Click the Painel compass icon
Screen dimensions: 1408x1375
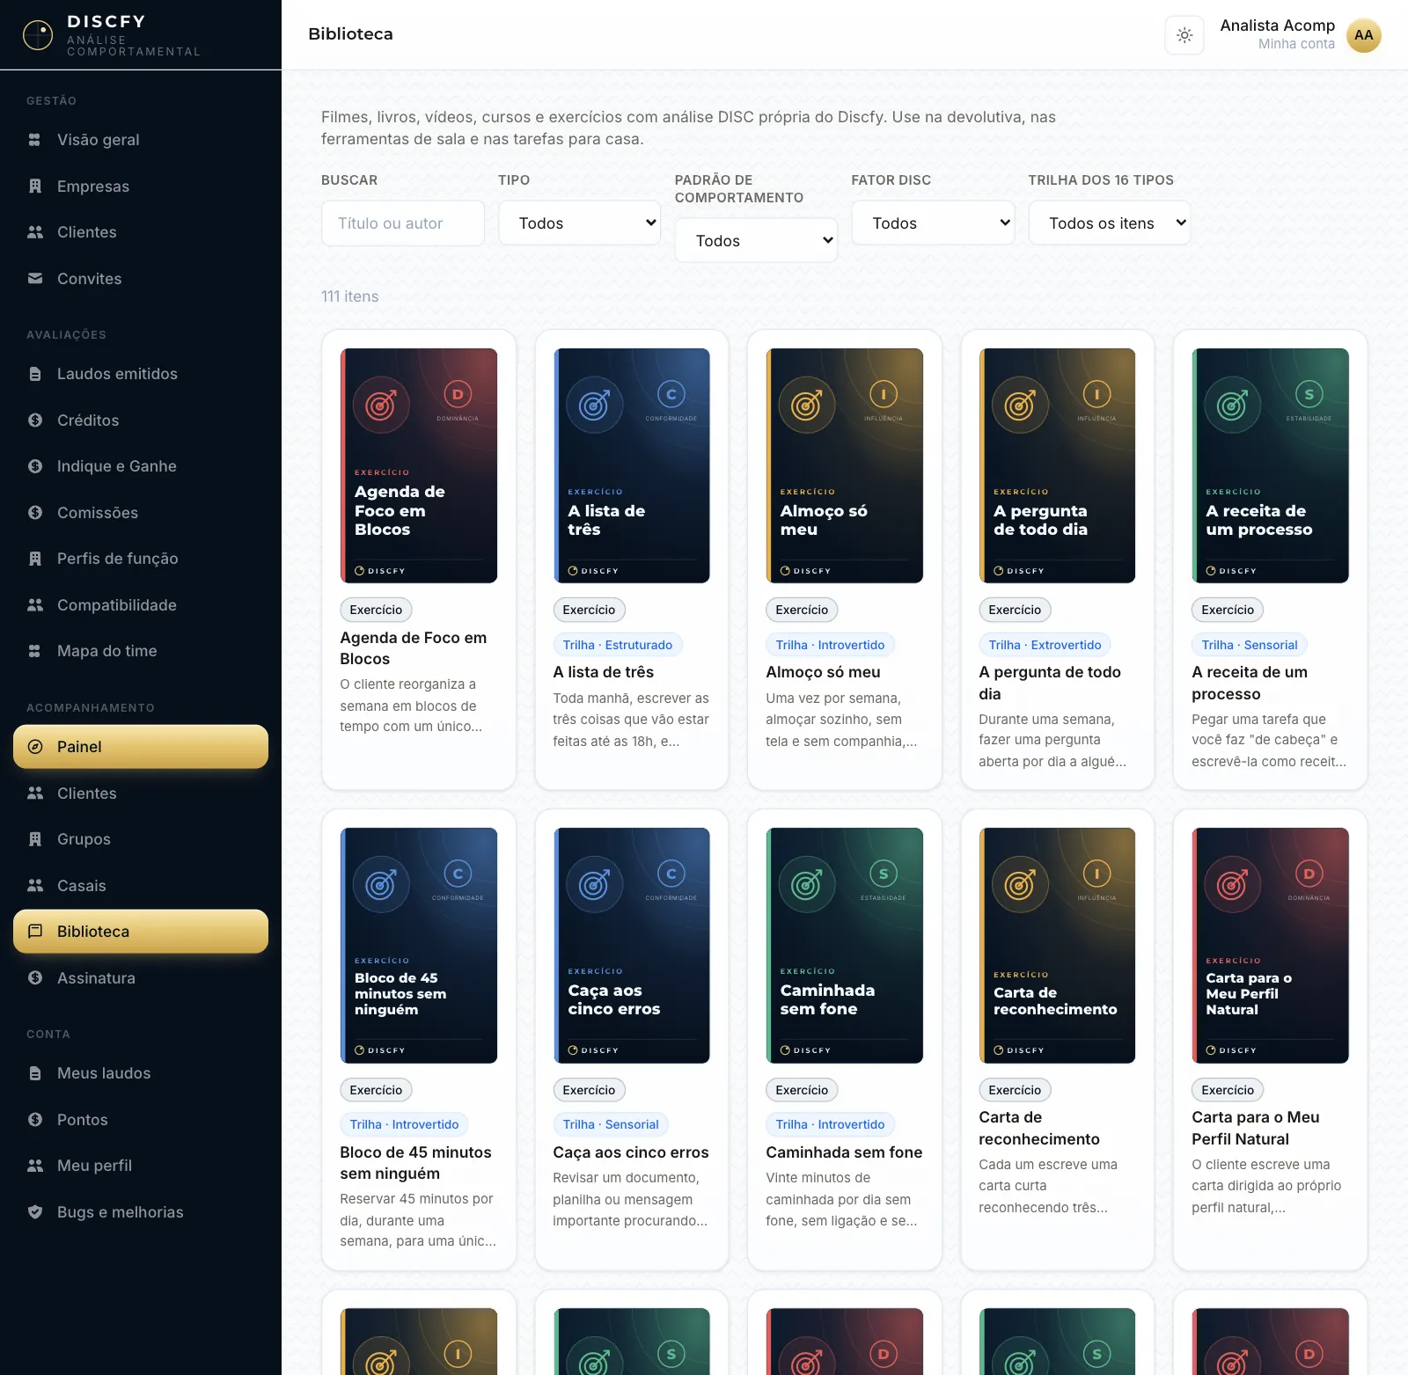point(35,747)
